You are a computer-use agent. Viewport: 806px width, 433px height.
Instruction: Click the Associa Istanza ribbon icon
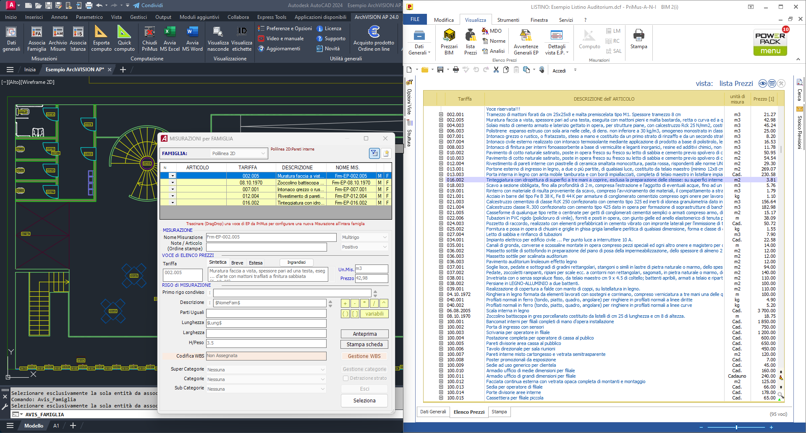coord(78,39)
